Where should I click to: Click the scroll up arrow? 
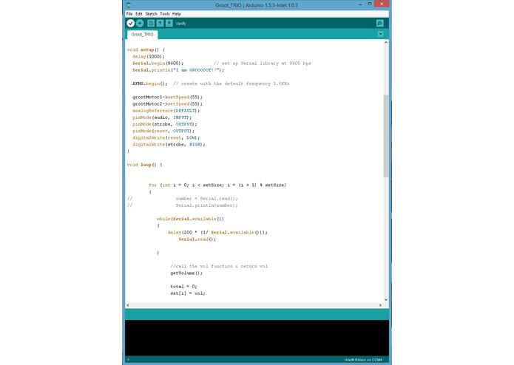[386, 43]
